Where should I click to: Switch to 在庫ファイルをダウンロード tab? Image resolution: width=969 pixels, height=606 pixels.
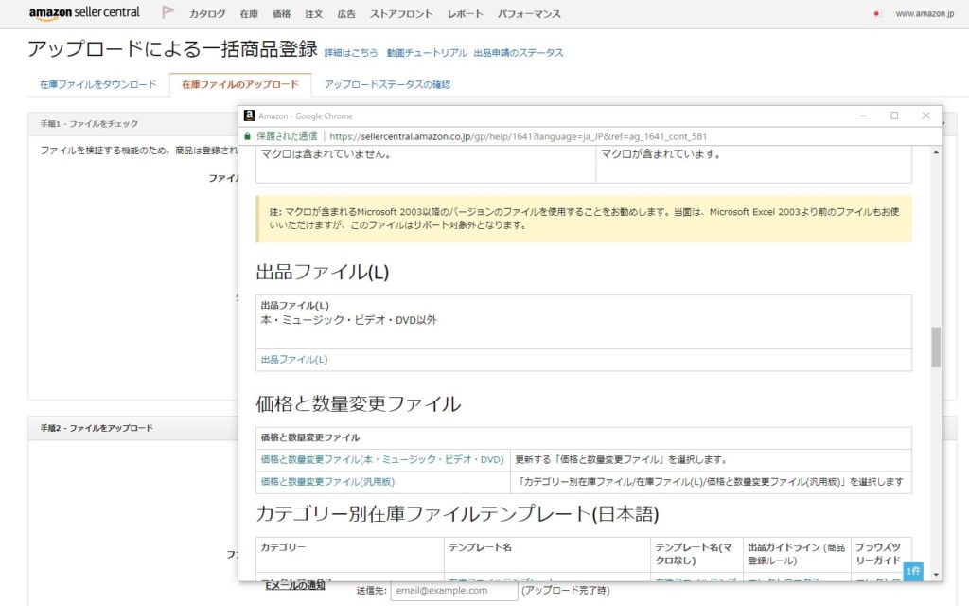98,84
